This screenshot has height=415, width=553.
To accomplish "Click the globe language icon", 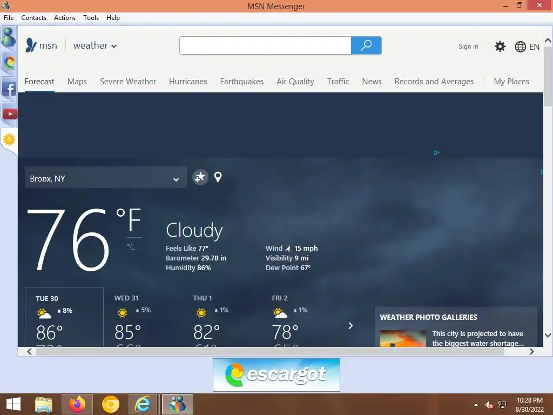I will pos(520,46).
